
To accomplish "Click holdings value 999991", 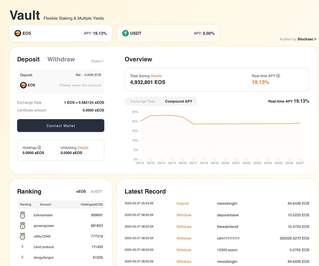I will coord(97,215).
